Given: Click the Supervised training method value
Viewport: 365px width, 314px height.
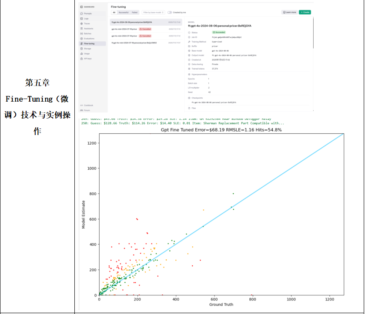Looking at the screenshot, I should [217, 42].
